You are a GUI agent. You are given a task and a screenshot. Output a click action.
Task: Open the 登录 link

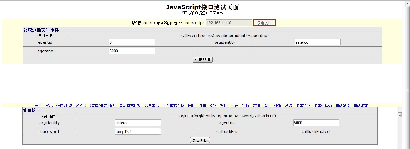tap(38, 106)
